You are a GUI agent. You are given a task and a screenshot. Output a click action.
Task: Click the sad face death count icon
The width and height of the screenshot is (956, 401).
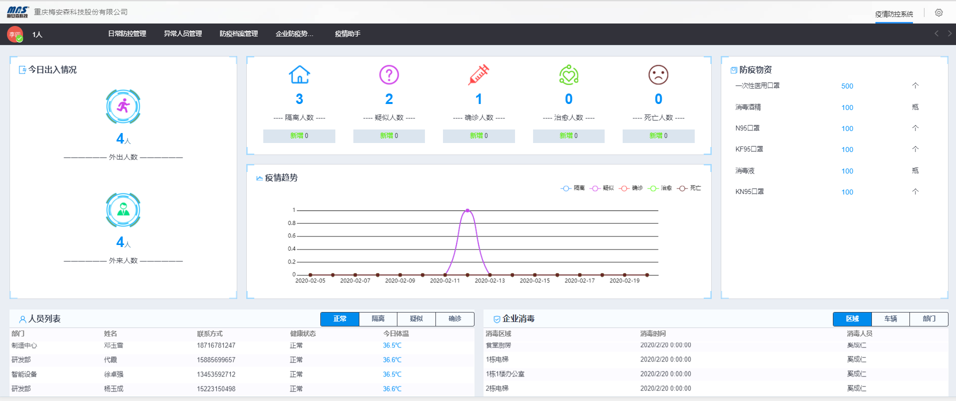[658, 74]
